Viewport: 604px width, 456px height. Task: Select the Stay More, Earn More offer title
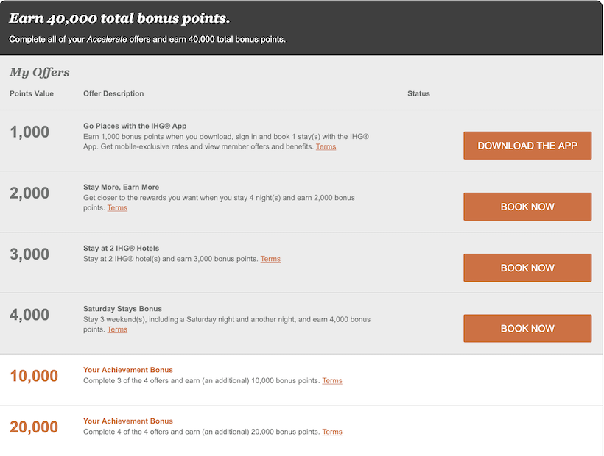[121, 187]
